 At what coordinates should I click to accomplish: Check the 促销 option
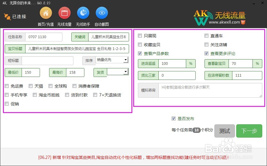7,104
